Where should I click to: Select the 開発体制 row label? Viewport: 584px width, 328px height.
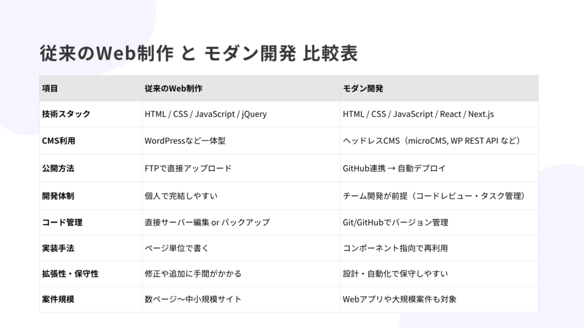[x=58, y=196]
